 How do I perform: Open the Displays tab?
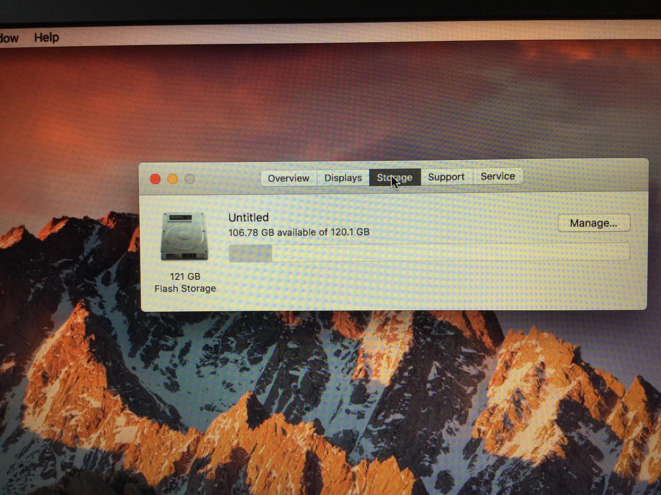[343, 177]
